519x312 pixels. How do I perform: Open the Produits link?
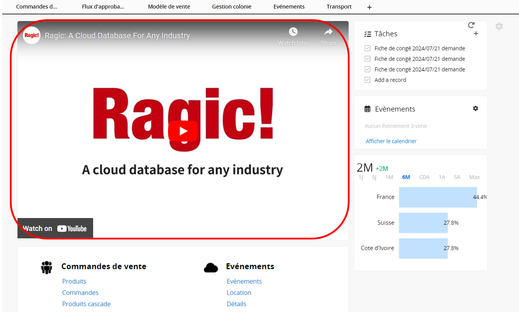[74, 281]
